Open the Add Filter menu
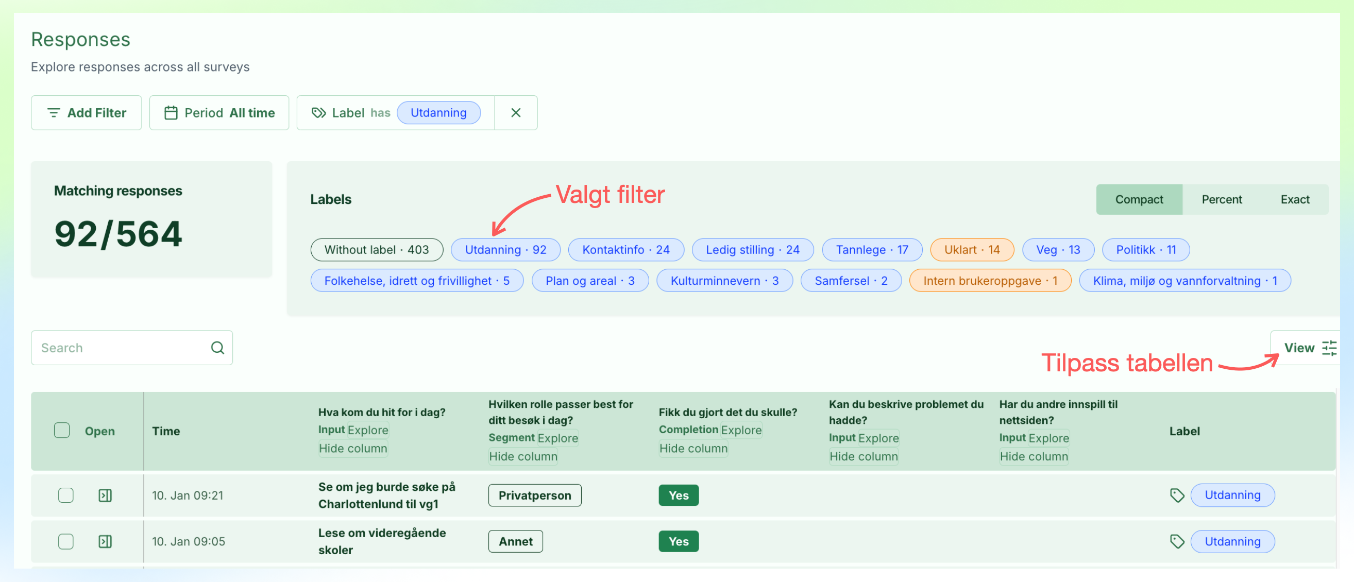This screenshot has width=1354, height=582. click(86, 113)
